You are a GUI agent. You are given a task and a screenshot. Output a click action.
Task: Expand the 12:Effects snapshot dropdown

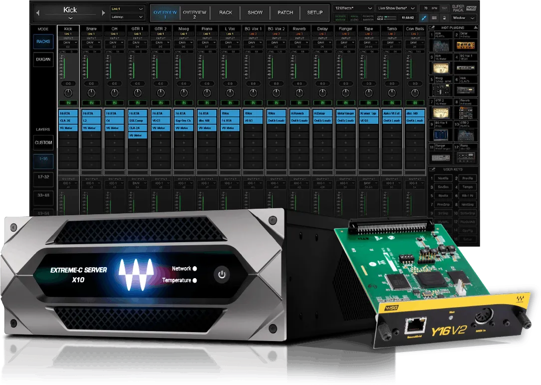pyautogui.click(x=353, y=8)
